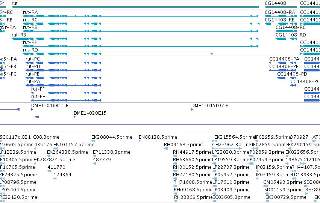Click EST RE24375.5prime
The height and width of the screenshot is (203, 320).
point(18,175)
